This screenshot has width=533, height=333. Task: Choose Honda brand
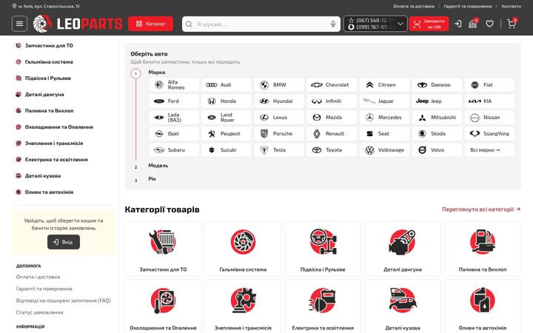point(227,101)
